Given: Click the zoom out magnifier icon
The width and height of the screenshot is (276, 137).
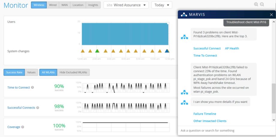Looking at the screenshot, I should (262, 4).
